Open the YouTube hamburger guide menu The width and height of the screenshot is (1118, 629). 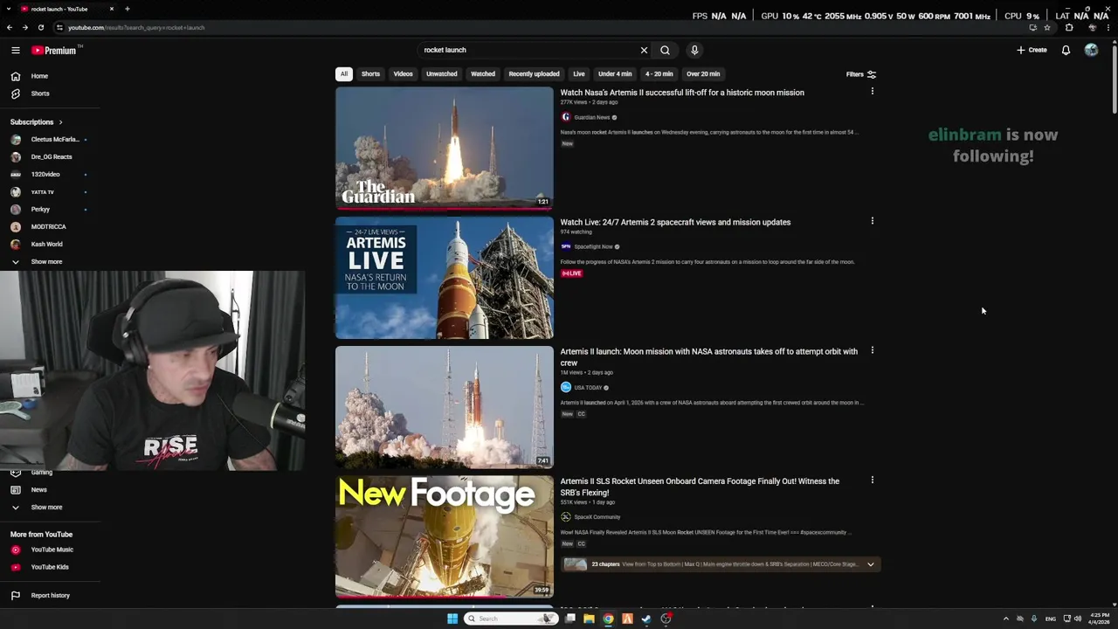[x=16, y=51]
